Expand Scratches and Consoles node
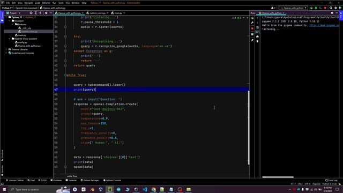Screen dimensions: 343x193 click(6, 53)
